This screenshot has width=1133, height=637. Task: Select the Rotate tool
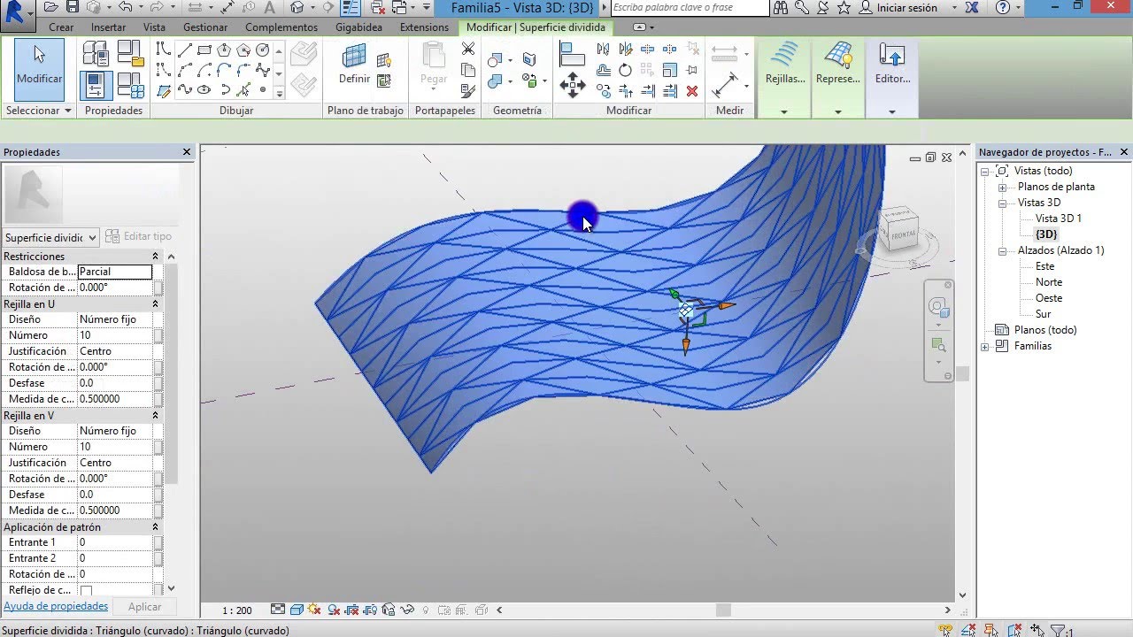pyautogui.click(x=625, y=70)
